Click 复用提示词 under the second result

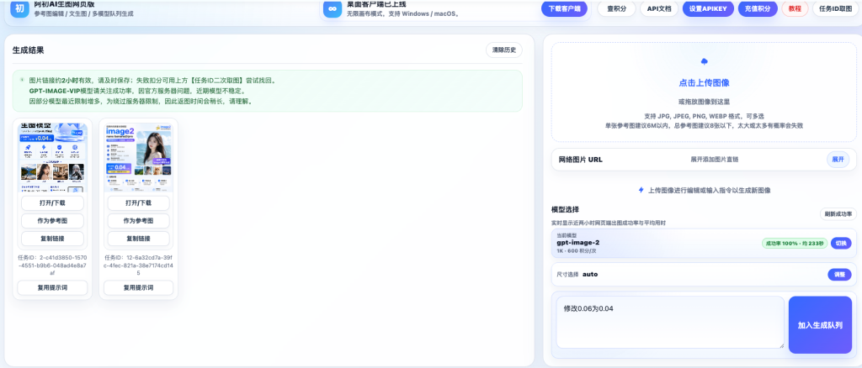click(139, 287)
